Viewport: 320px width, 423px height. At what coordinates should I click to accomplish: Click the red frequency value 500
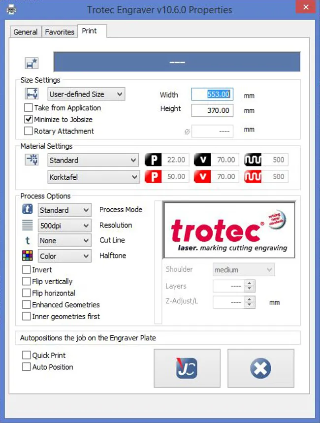[x=275, y=177]
